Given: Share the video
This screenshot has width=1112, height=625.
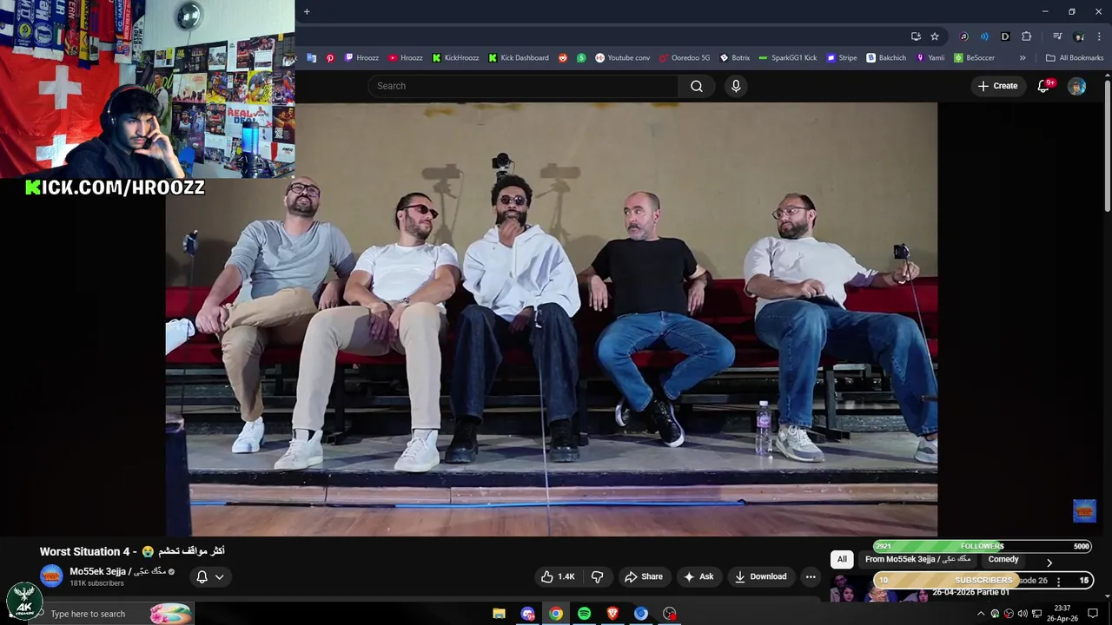Looking at the screenshot, I should 644,576.
